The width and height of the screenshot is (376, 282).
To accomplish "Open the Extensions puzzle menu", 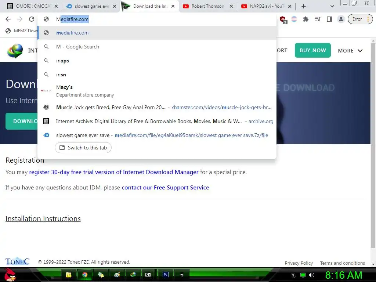I will click(x=306, y=19).
